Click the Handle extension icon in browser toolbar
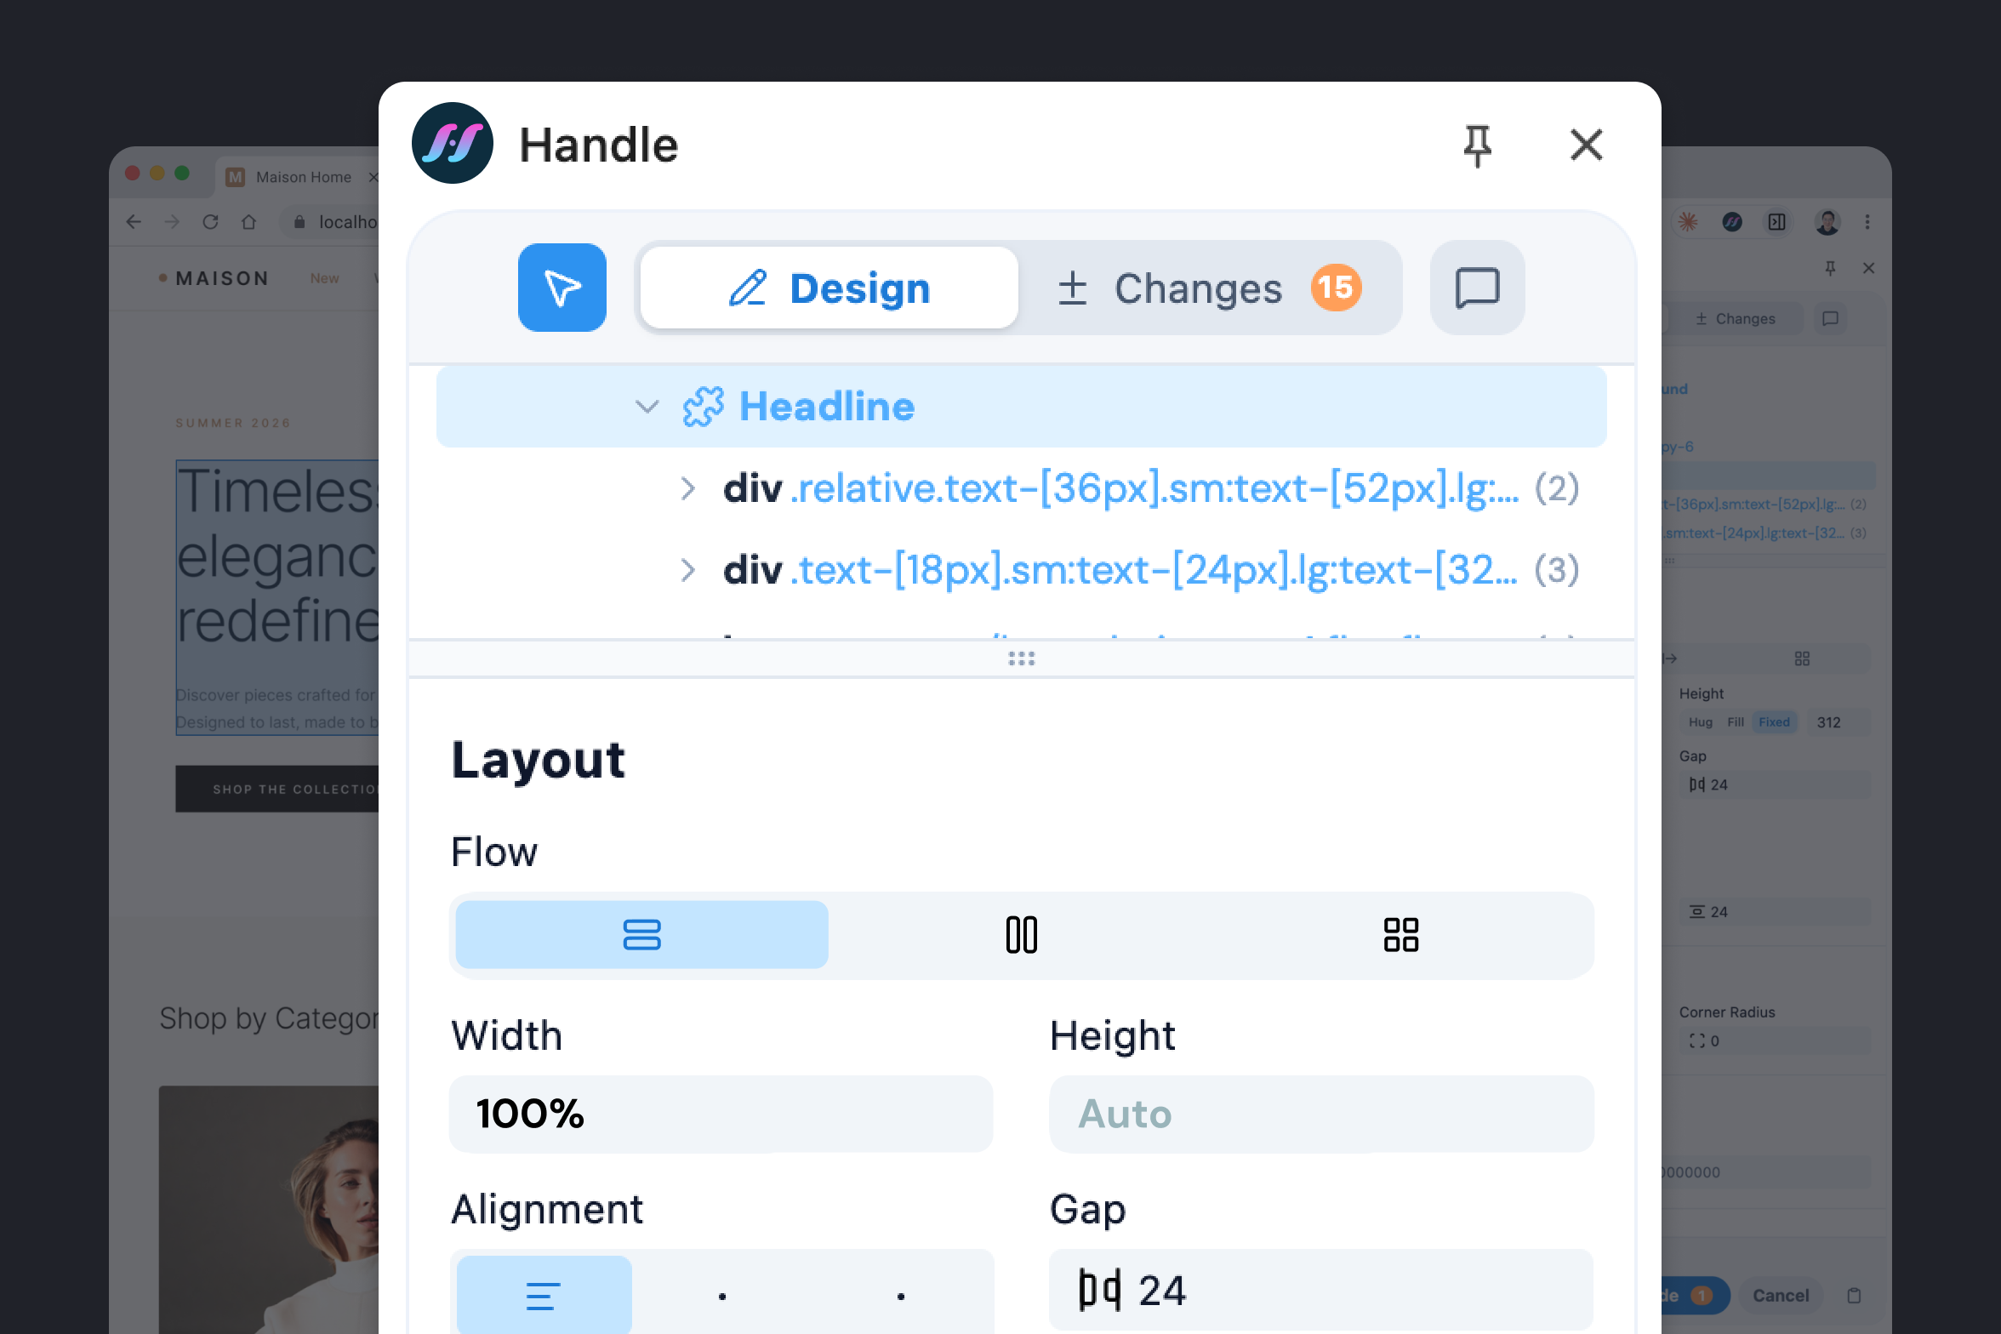The height and width of the screenshot is (1334, 2001). click(x=1733, y=222)
